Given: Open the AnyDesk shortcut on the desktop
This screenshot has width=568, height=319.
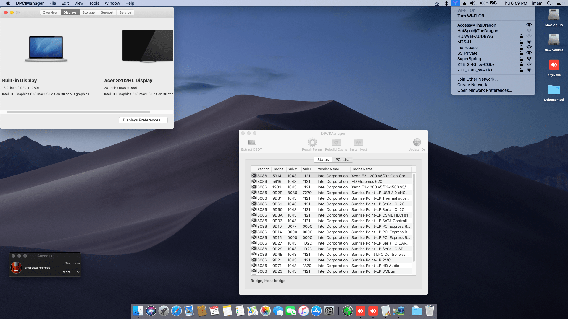Looking at the screenshot, I should click(x=554, y=67).
